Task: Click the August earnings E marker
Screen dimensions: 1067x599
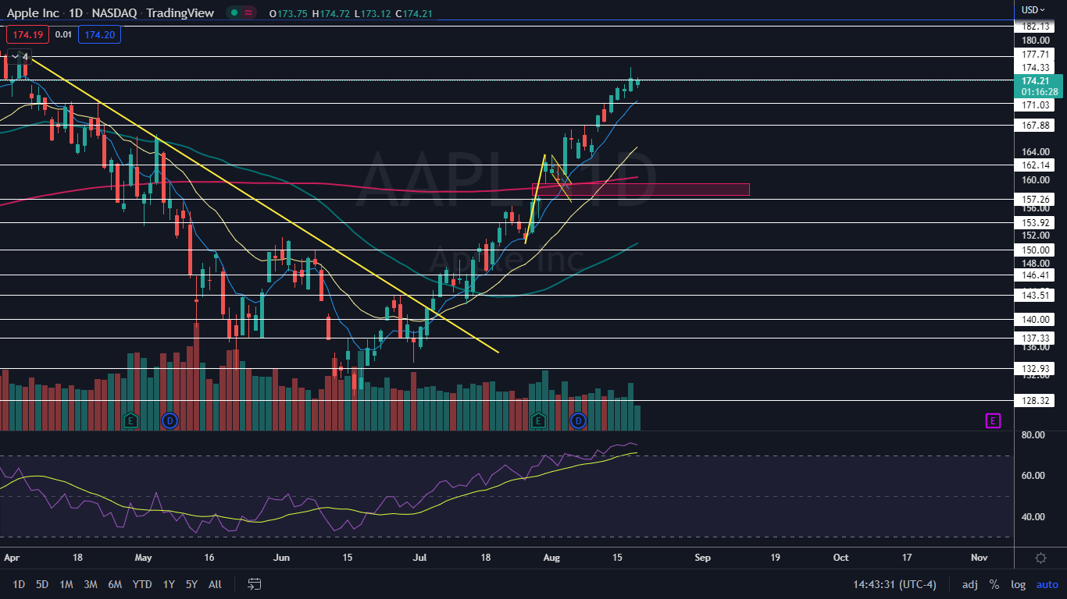Action: (538, 421)
